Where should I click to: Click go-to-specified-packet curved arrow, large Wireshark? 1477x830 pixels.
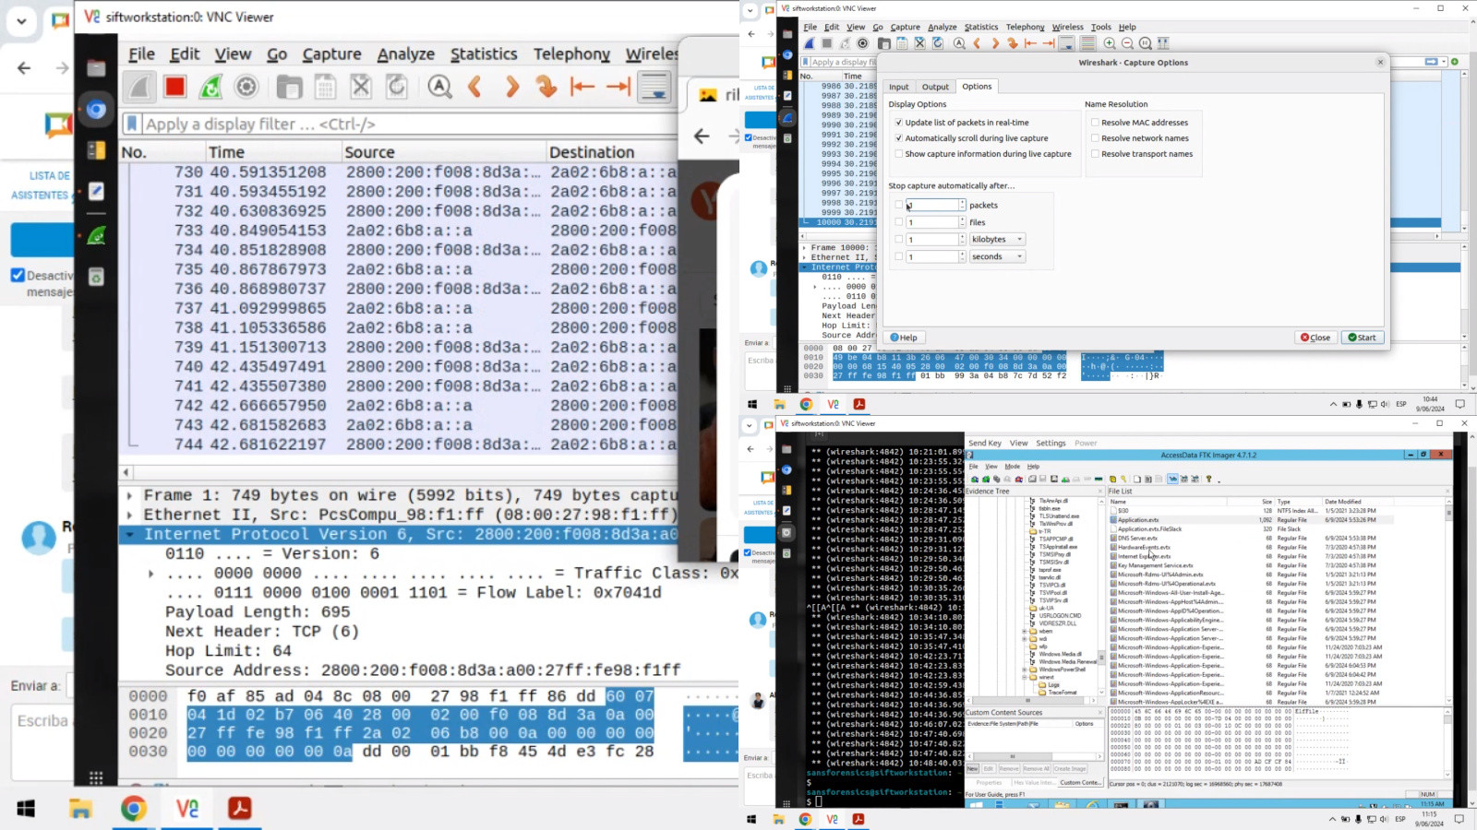546,87
